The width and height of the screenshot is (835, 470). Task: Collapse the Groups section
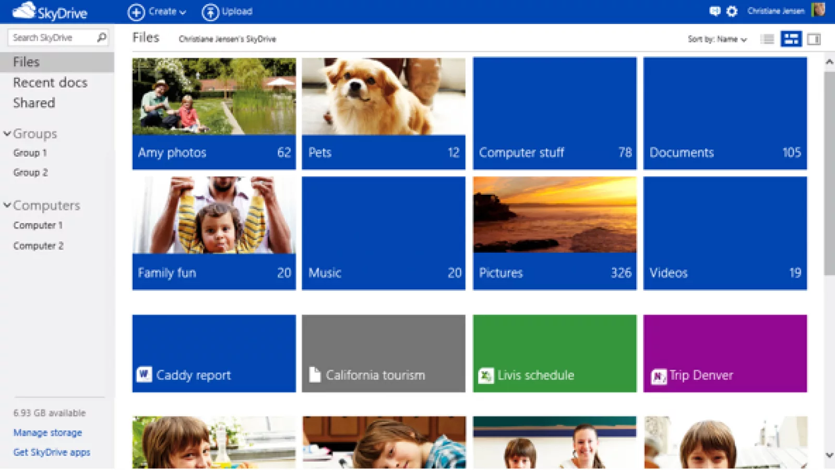[7, 134]
